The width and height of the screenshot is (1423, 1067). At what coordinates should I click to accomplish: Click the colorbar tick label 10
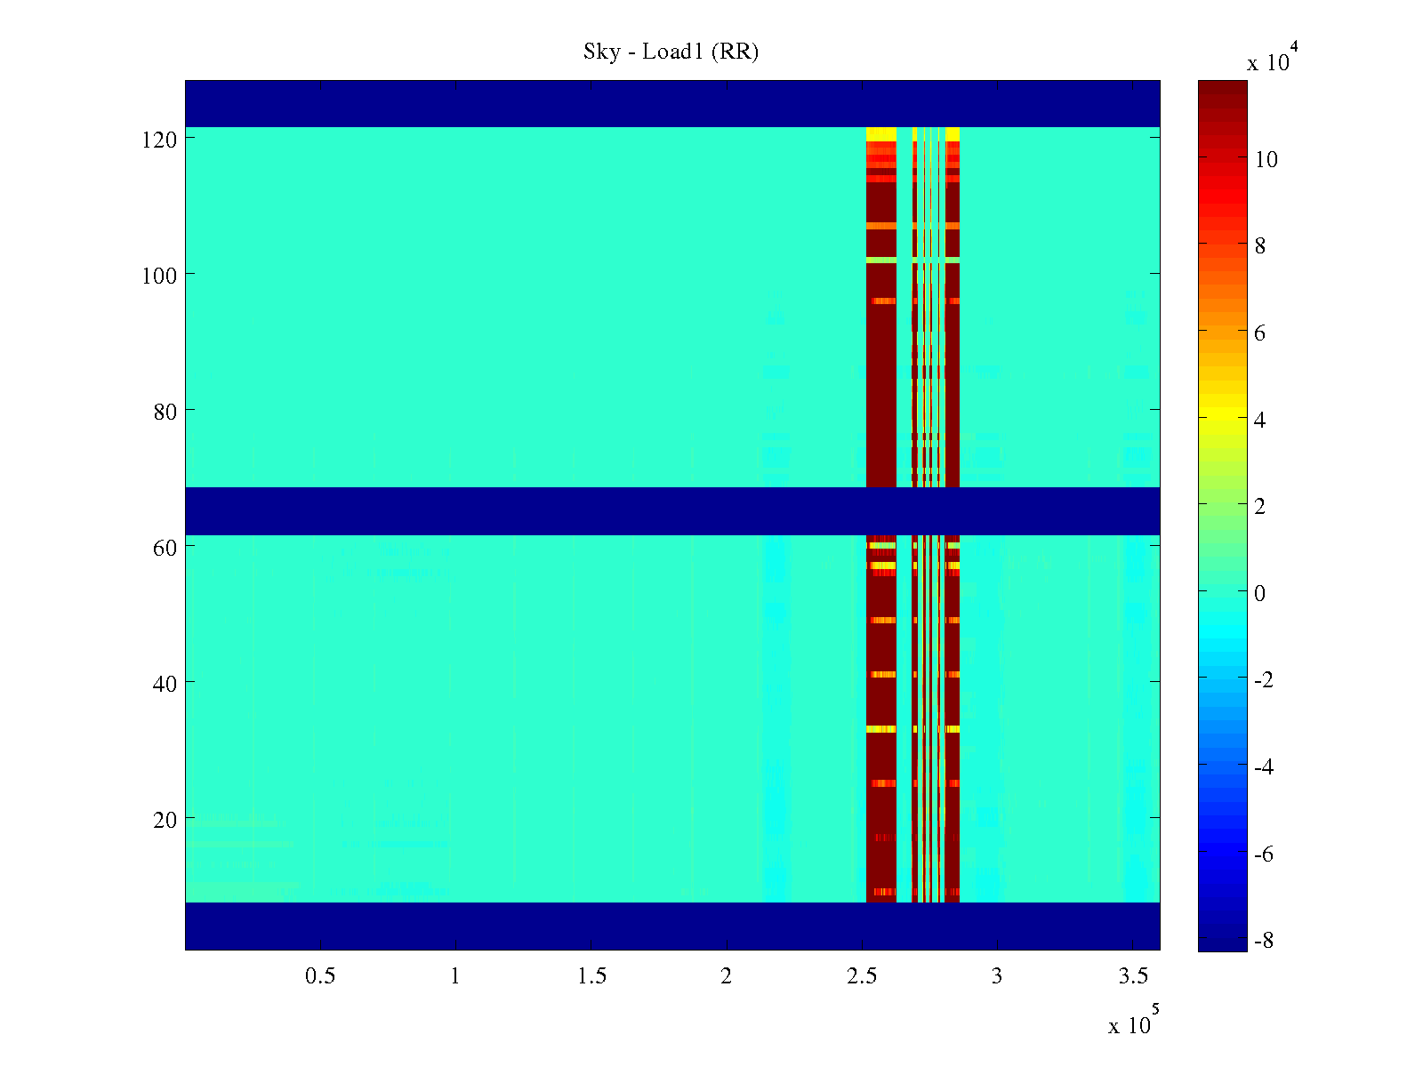coord(1266,159)
